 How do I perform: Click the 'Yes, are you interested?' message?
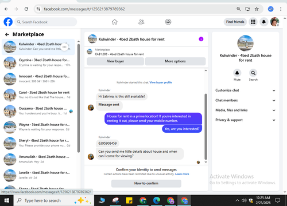coord(182,129)
